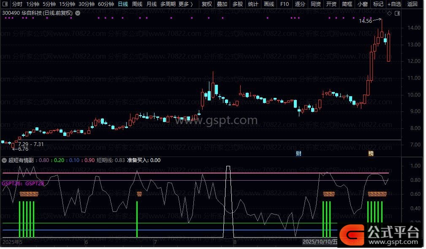The height and width of the screenshot is (249, 426).
Task: Open the F10 company info
Action: pos(285,4)
